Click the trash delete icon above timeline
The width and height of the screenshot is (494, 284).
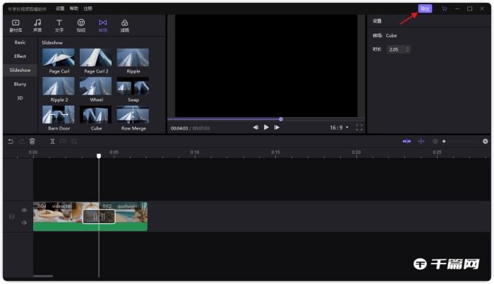(32, 141)
